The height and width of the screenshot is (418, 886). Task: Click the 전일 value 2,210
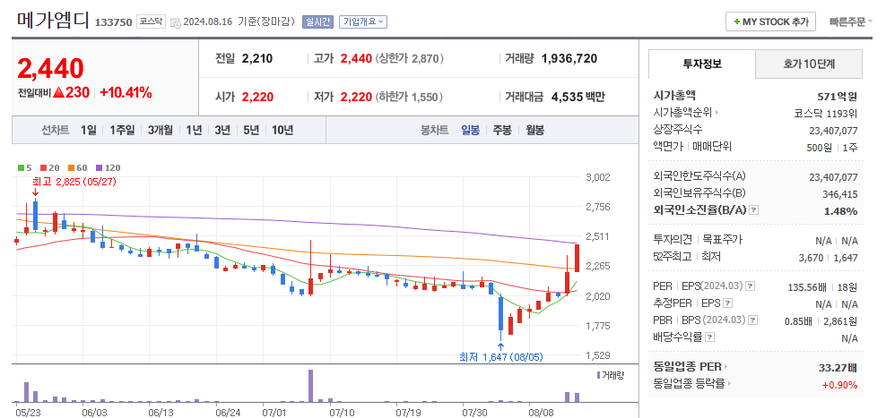(x=257, y=58)
